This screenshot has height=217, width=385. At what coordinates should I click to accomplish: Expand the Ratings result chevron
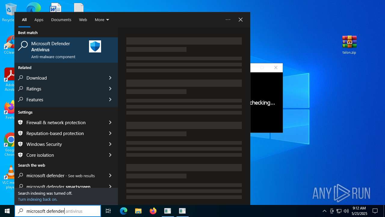[110, 89]
